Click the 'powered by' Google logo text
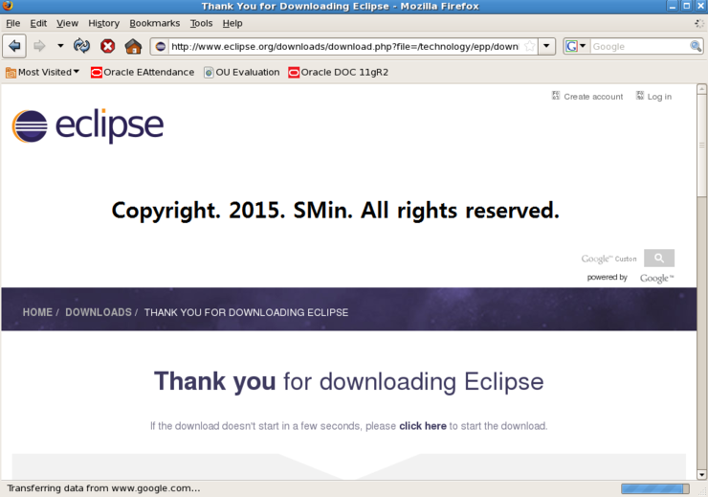The image size is (708, 497). (657, 279)
